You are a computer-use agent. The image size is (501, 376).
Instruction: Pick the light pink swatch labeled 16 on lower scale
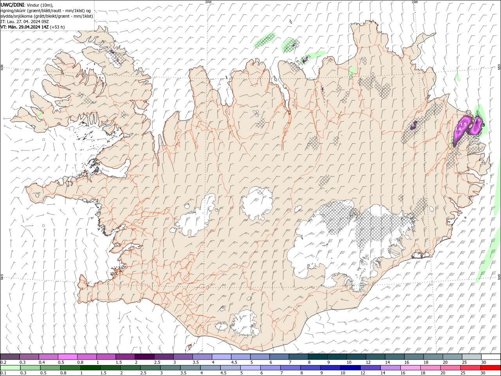pos(410,368)
